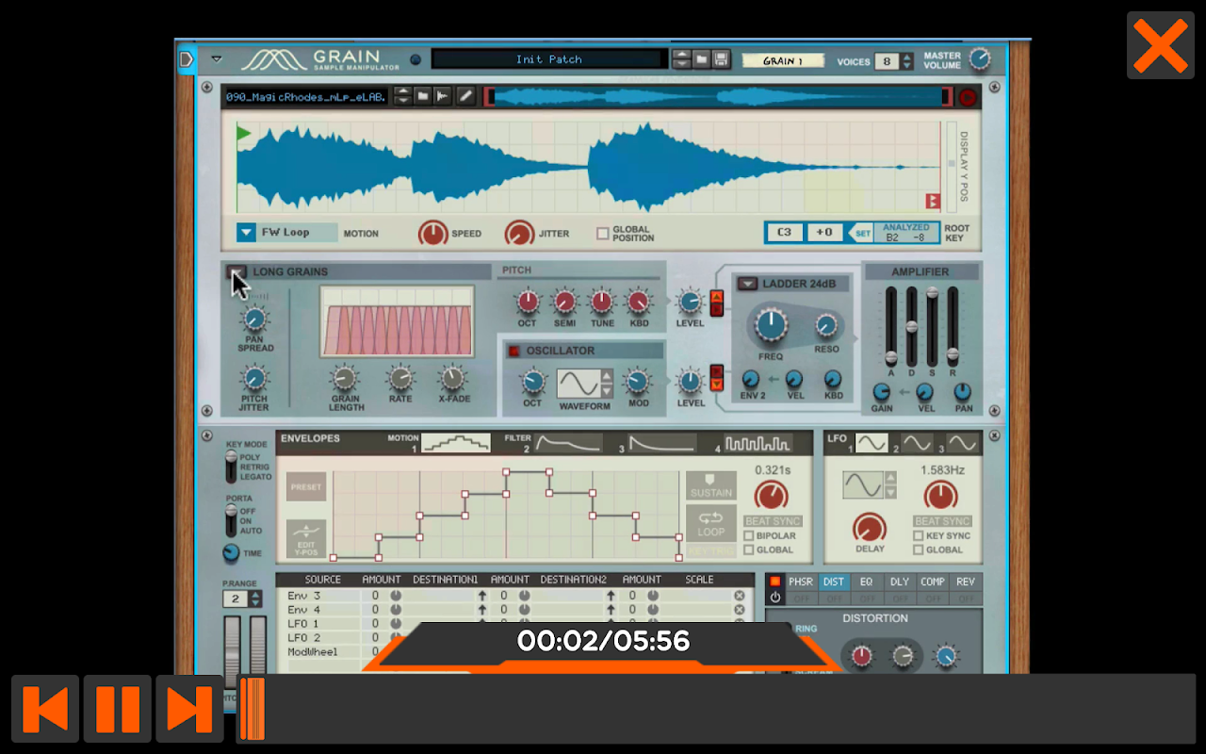Adjust the Jitter knob
The image size is (1206, 754).
(519, 233)
